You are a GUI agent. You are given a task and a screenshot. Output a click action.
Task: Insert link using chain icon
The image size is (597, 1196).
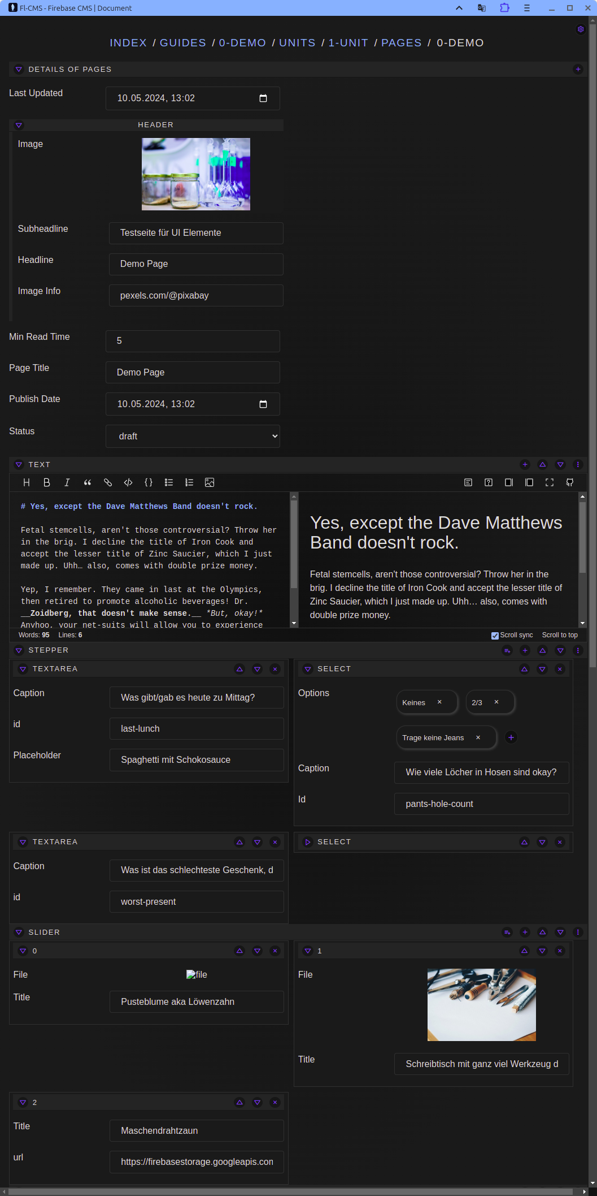pos(108,482)
